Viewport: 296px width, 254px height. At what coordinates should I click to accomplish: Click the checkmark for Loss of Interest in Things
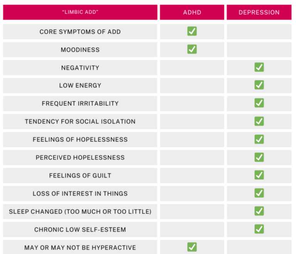tap(259, 193)
